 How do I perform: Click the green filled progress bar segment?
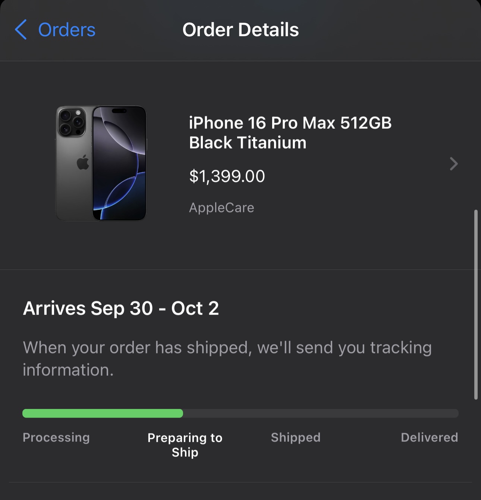(103, 413)
